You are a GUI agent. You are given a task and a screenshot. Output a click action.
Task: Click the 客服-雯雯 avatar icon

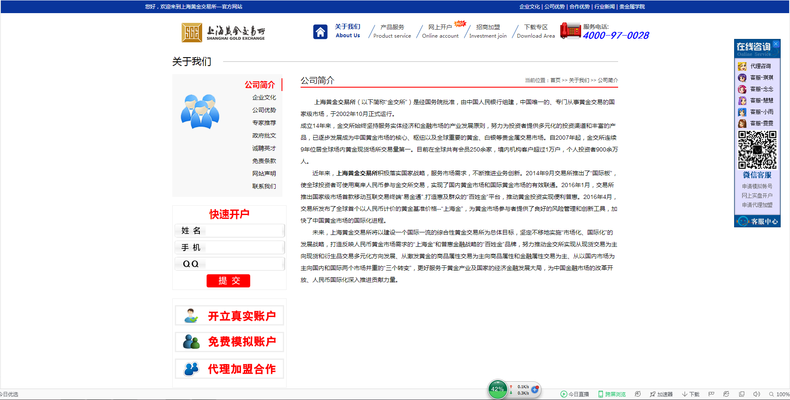point(742,124)
